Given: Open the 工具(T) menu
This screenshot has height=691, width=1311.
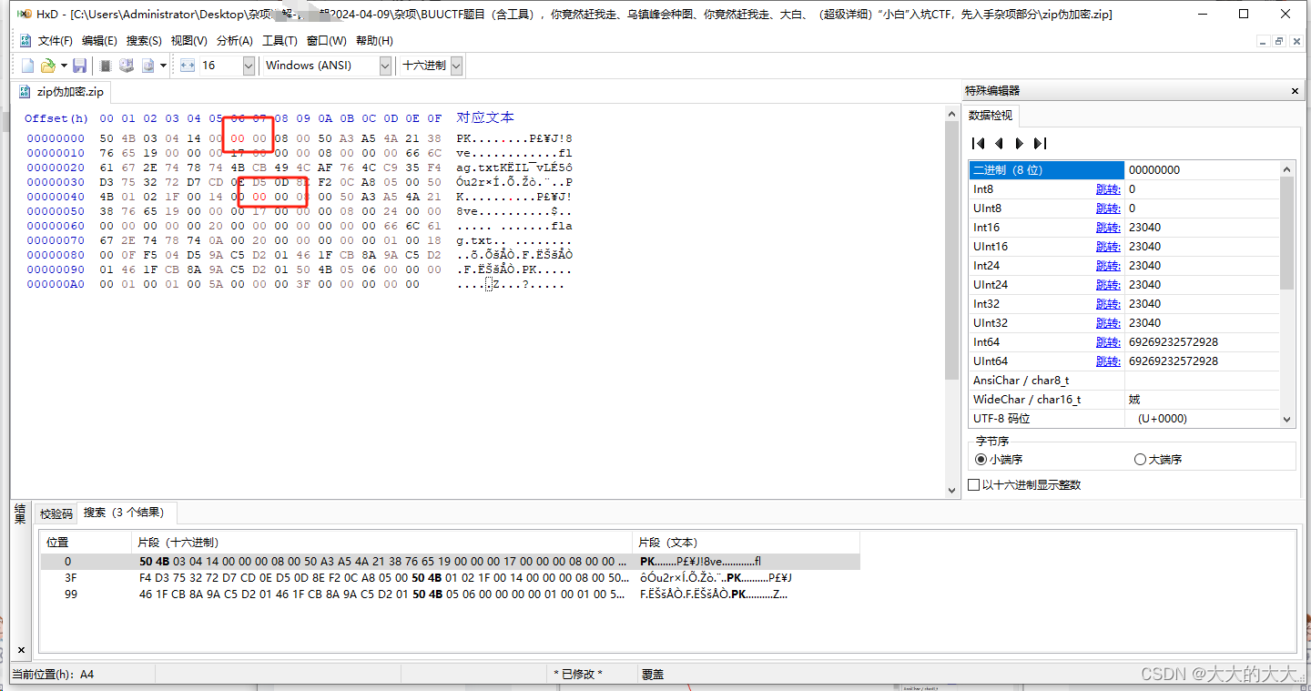Looking at the screenshot, I should (279, 40).
